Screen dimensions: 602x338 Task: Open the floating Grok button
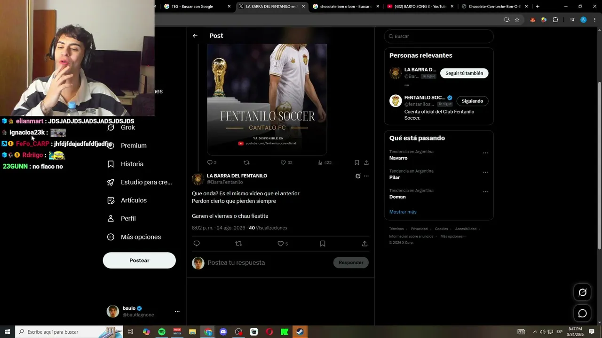pos(582,292)
